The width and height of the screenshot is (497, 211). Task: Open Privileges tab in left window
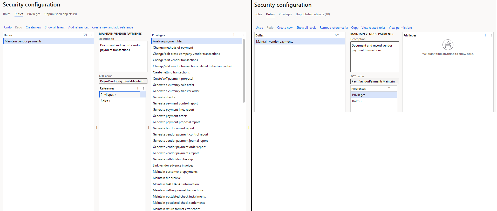click(x=34, y=14)
